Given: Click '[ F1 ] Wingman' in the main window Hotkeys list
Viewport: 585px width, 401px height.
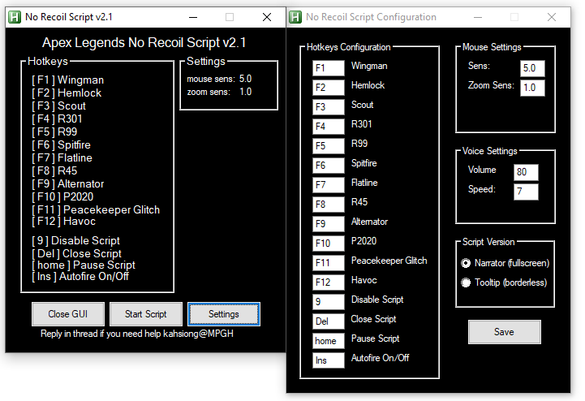Looking at the screenshot, I should coord(68,80).
